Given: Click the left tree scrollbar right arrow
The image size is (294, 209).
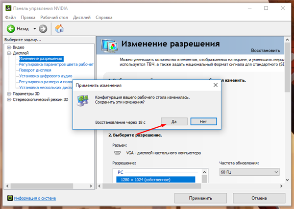Looking at the screenshot, I should pos(91,186).
